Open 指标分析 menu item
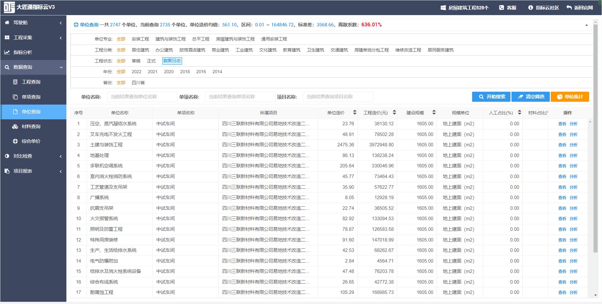Screen dimensions: 602x304 click(33, 52)
